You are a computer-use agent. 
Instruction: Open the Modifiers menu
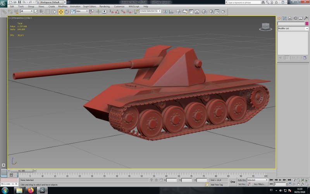click(x=63, y=6)
